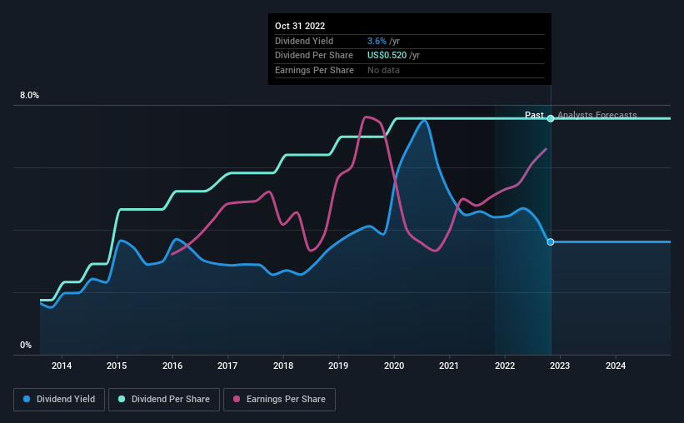The height and width of the screenshot is (423, 684).
Task: Click the blue Dividend Yield legend dot
Action: click(x=27, y=399)
